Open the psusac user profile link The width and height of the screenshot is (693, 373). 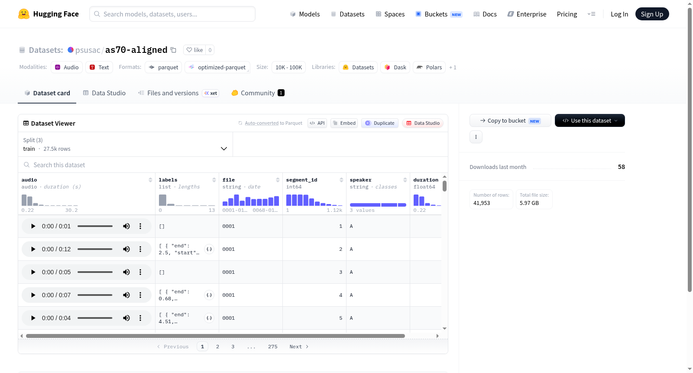pyautogui.click(x=88, y=50)
